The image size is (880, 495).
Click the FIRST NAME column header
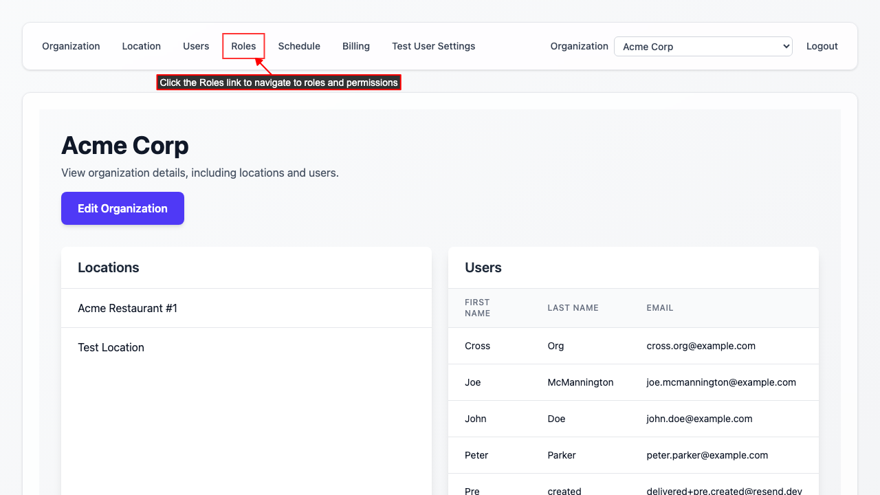coord(477,307)
